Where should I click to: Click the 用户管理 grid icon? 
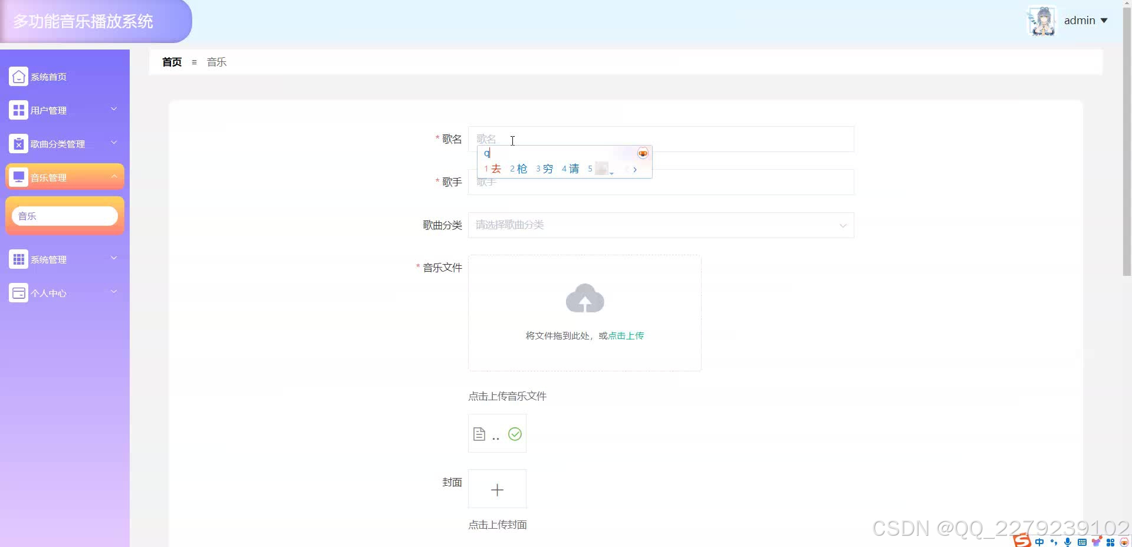tap(18, 110)
